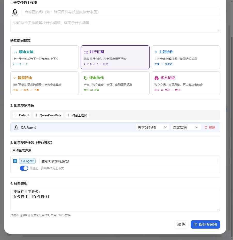Click the QA Agent role row

click(115, 127)
